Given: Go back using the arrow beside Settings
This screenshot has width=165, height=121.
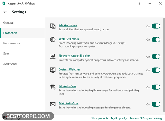Looking at the screenshot, I should tap(5, 12).
